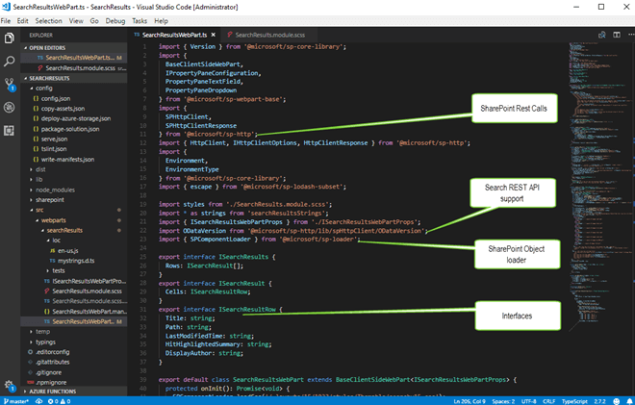Open the Search view icon
This screenshot has height=405, width=635.
[x=10, y=59]
